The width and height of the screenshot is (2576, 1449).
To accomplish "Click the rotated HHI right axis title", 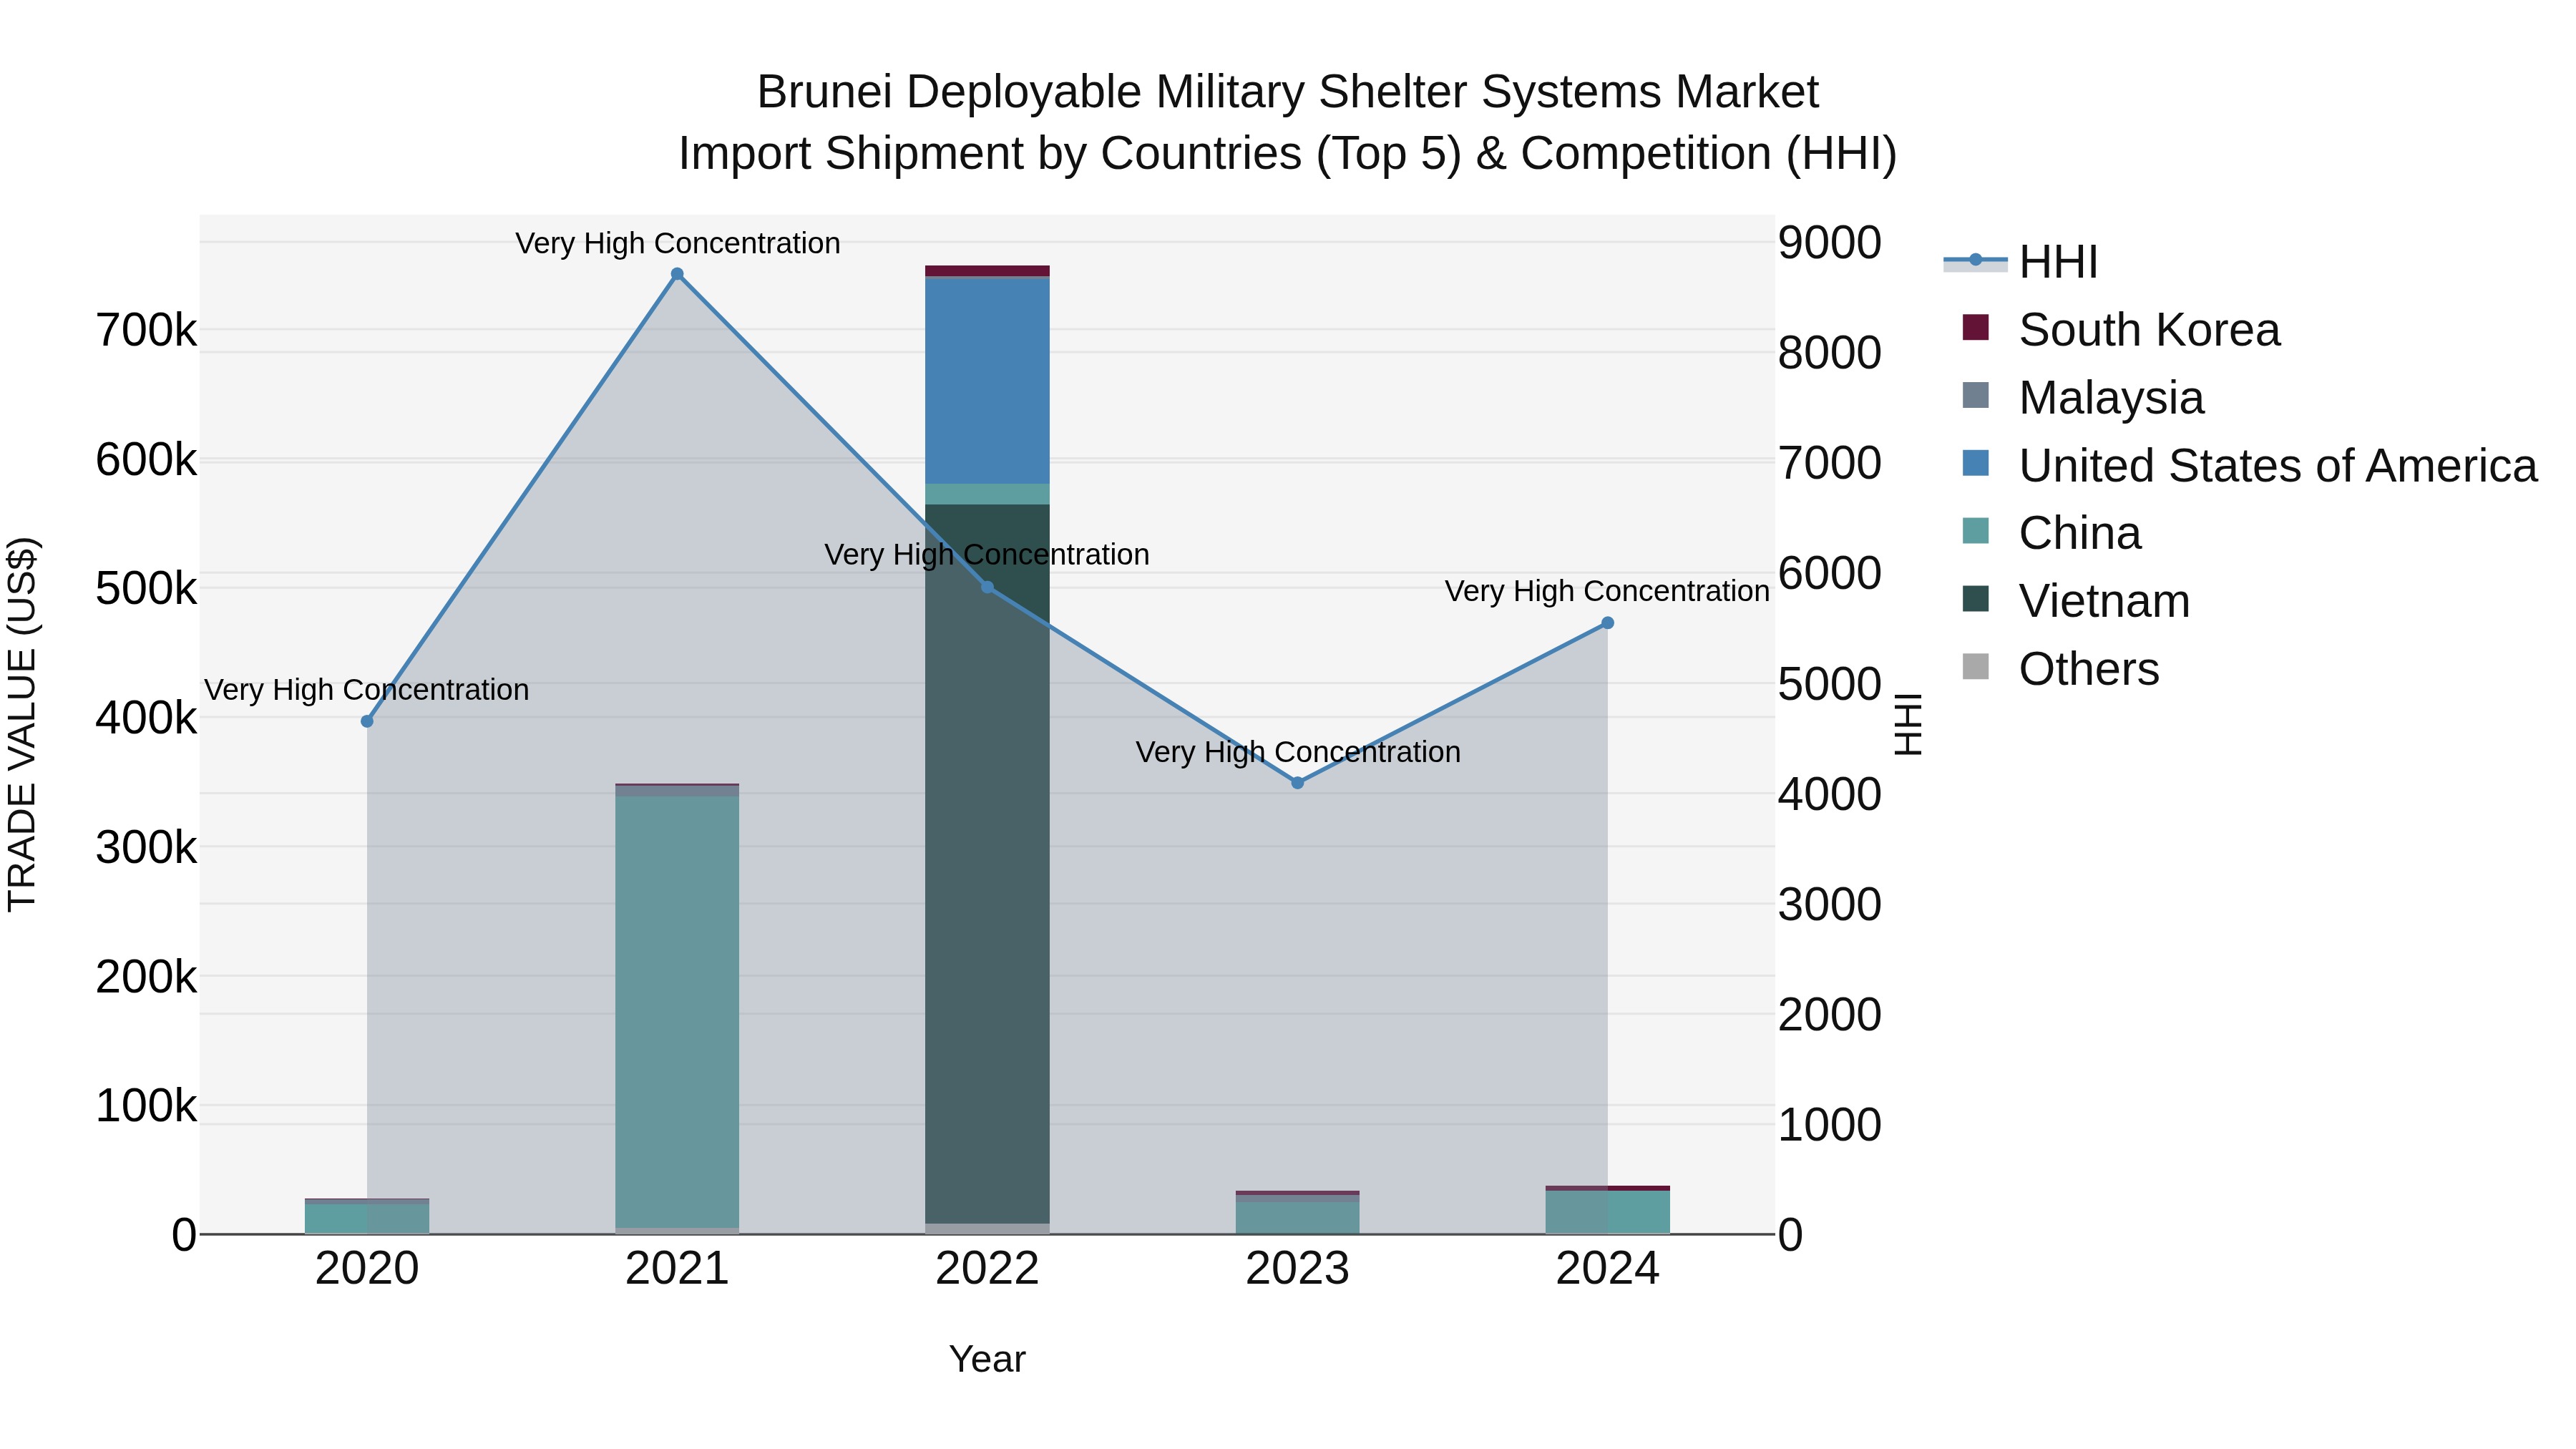I will click(x=1909, y=724).
